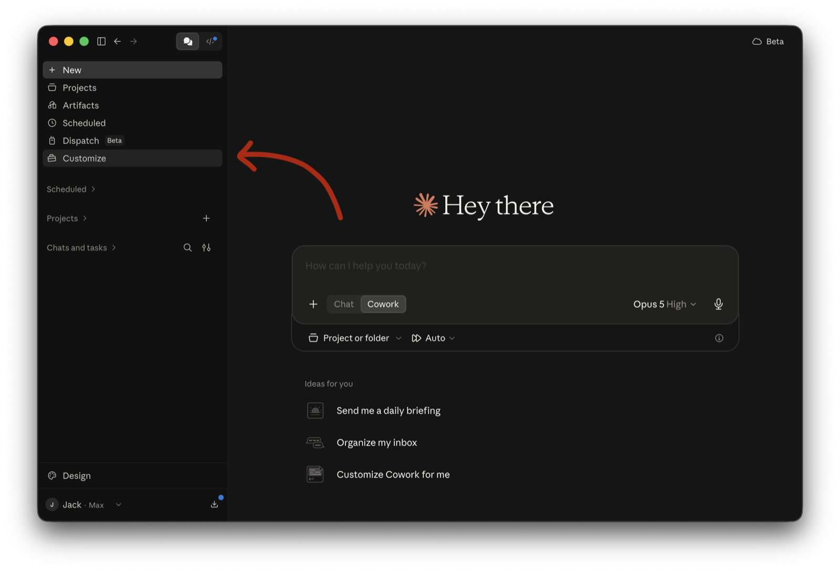The height and width of the screenshot is (571, 840).
Task: Go back with the left arrow
Action: click(118, 41)
